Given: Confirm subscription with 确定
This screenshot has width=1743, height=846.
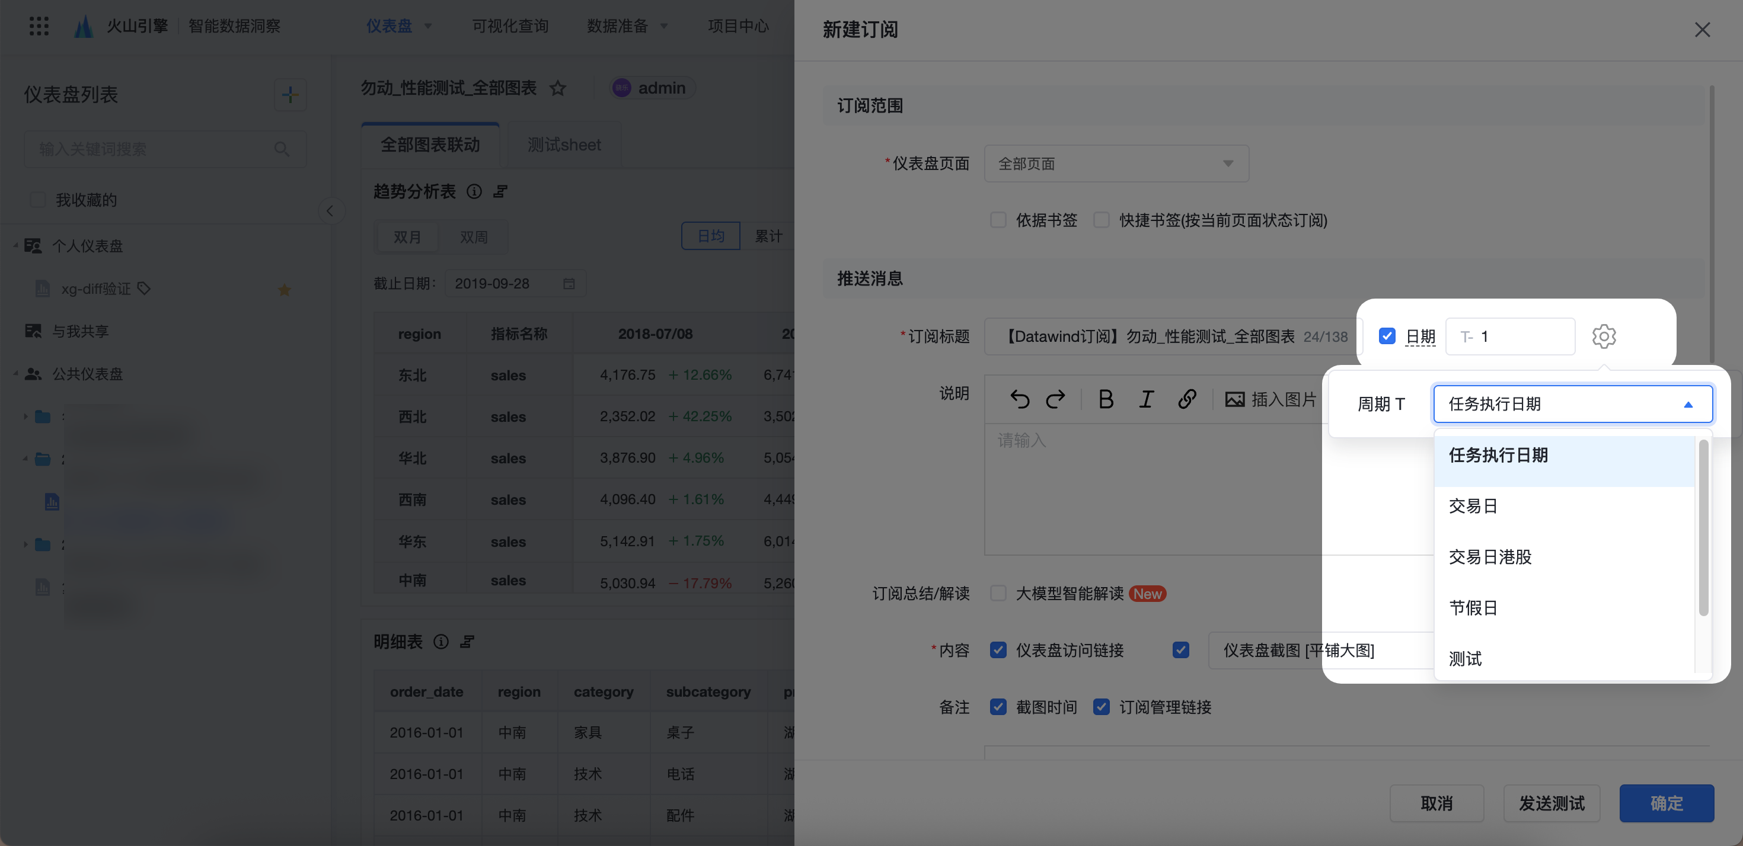Looking at the screenshot, I should 1667,803.
